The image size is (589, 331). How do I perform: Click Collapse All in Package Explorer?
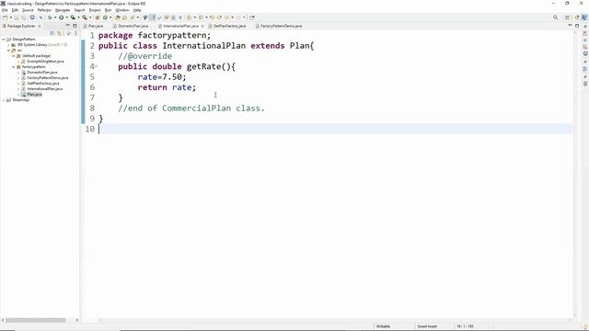tap(52, 33)
